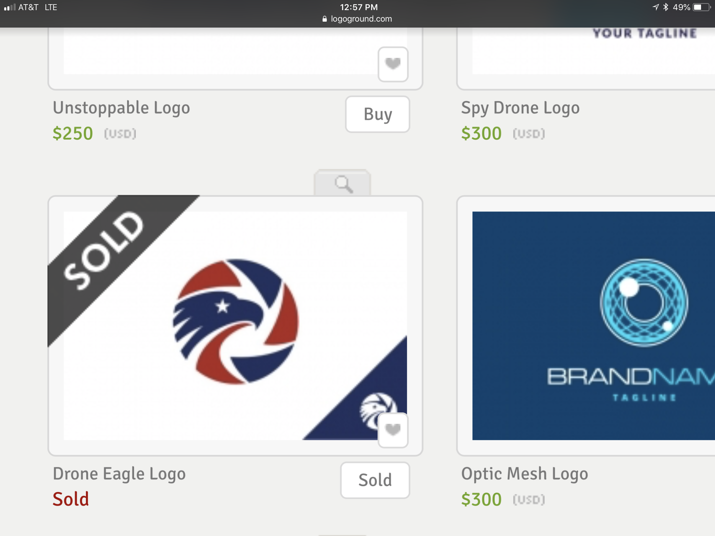Tap the Bluetooth status icon
This screenshot has height=536, width=715.
pos(665,7)
